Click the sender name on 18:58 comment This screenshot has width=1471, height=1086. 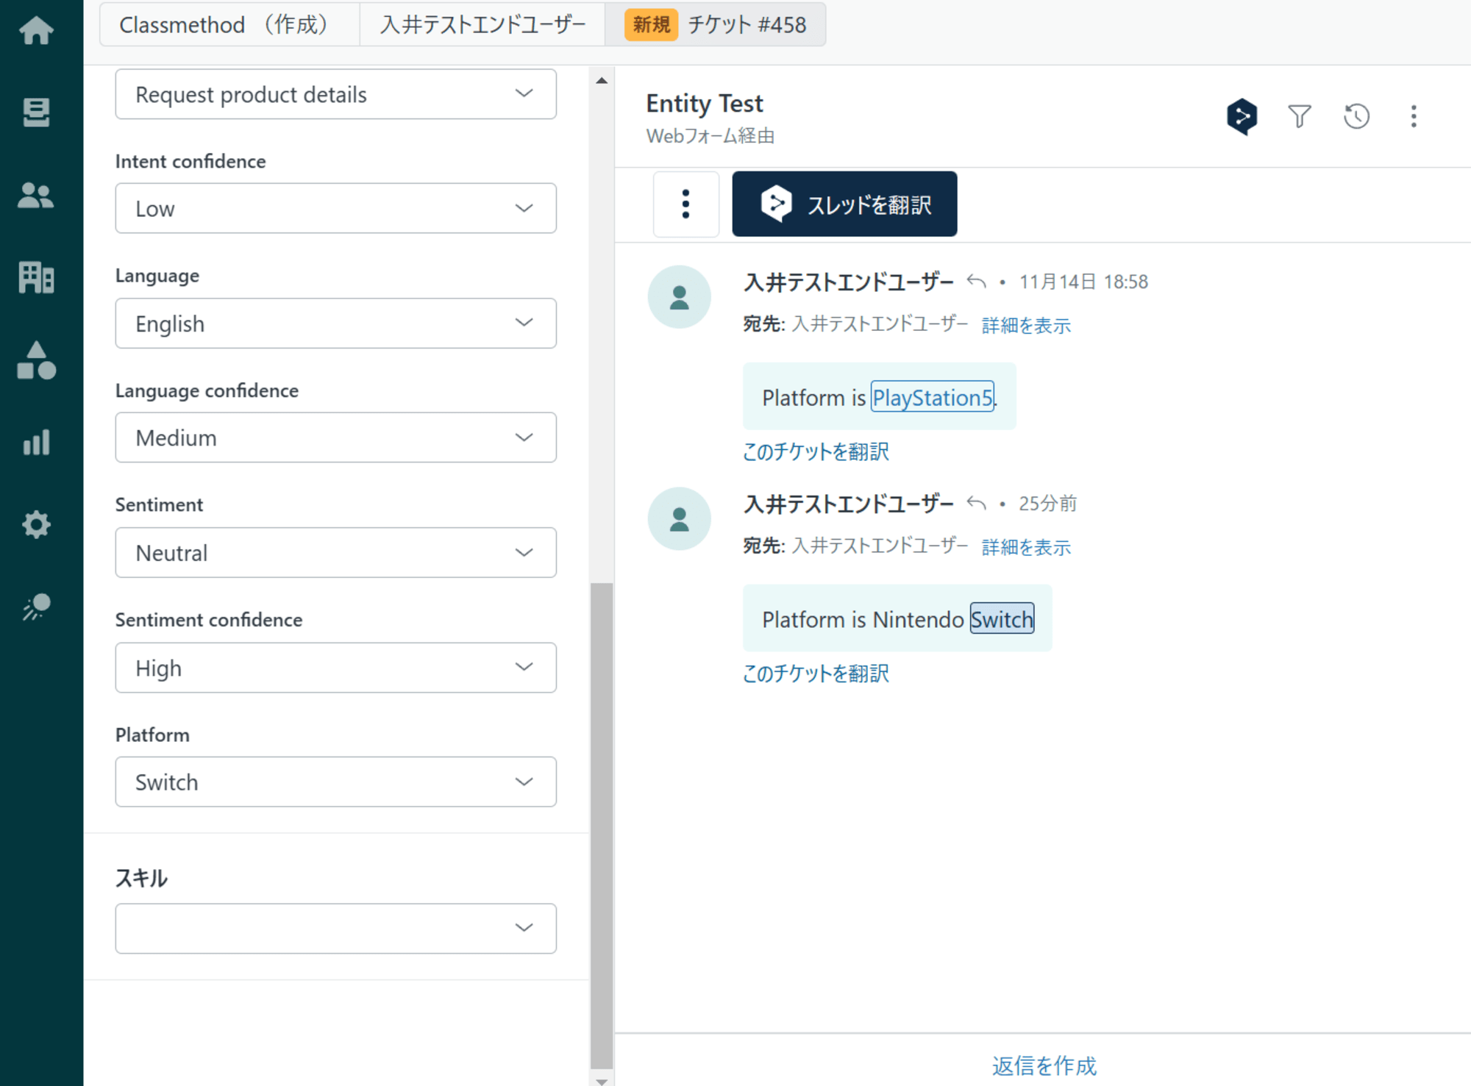pyautogui.click(x=849, y=282)
